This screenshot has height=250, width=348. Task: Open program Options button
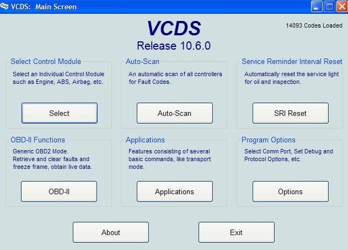click(291, 192)
